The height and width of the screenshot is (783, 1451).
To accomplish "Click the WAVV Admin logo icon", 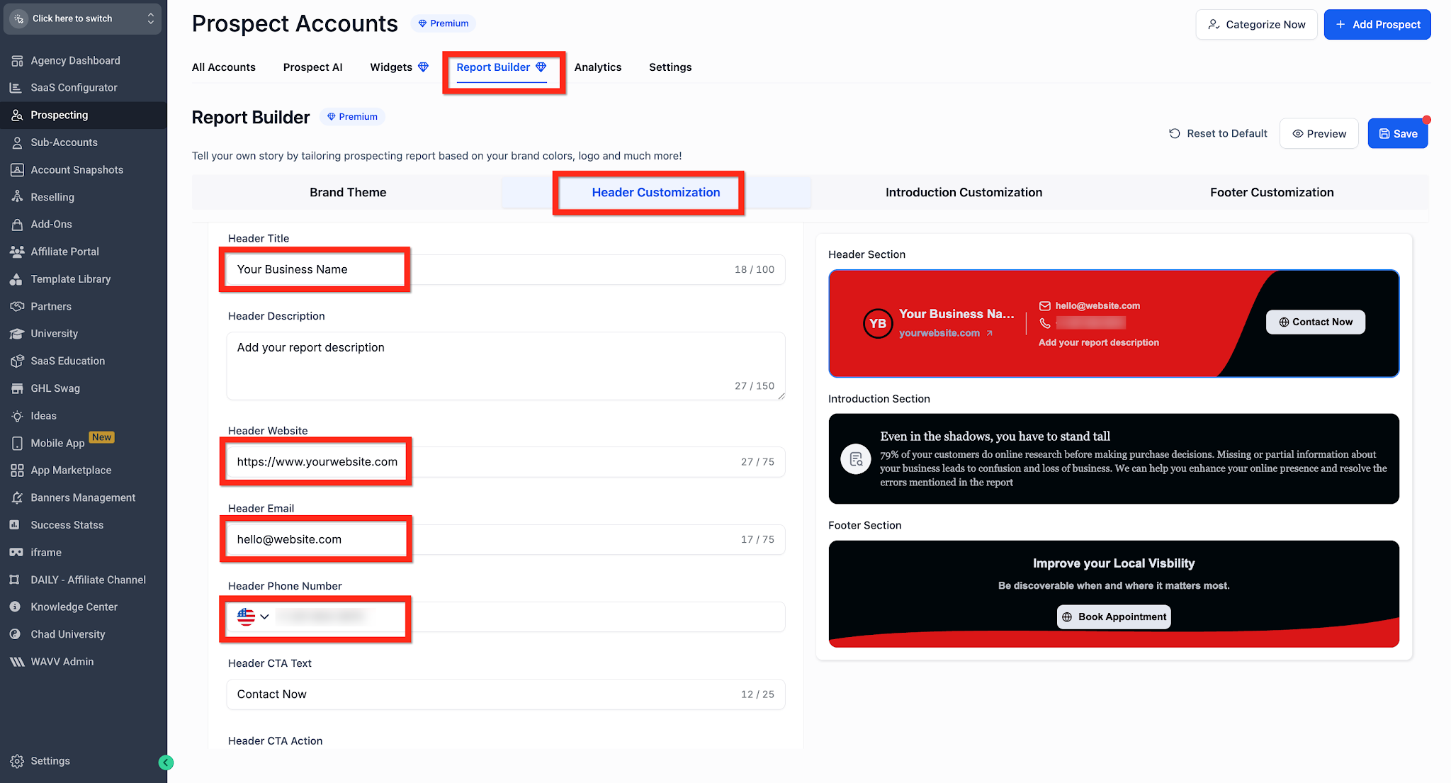I will pyautogui.click(x=17, y=662).
